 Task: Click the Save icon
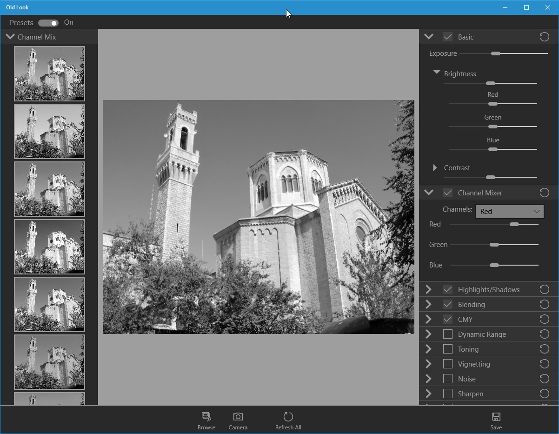tap(496, 417)
